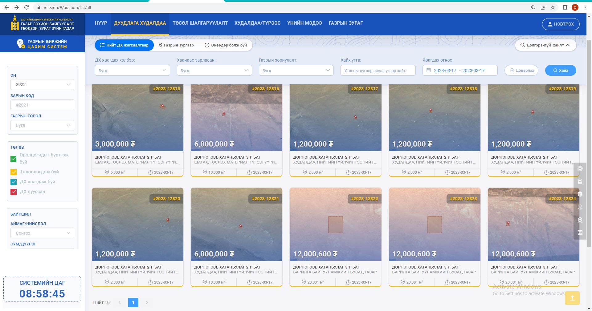Screen dimensions: 592x311
Task: Click the date clock icon on listing #2023-12820
Action: tap(151, 282)
